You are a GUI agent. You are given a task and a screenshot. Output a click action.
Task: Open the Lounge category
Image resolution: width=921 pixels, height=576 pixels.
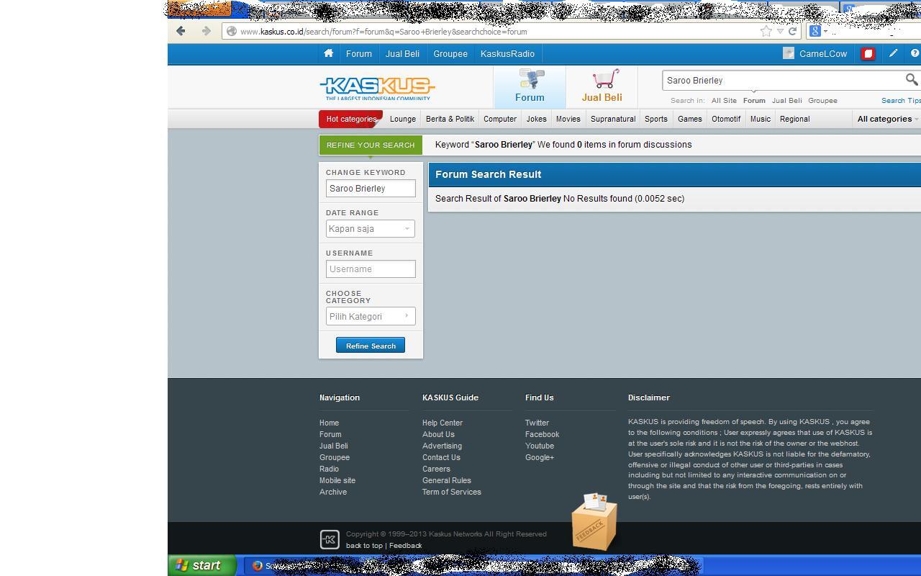click(403, 119)
